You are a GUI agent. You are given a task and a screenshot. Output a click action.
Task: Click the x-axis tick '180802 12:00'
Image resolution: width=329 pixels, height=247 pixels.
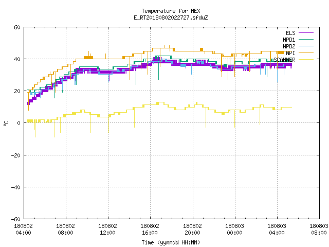pyautogui.click(x=107, y=230)
